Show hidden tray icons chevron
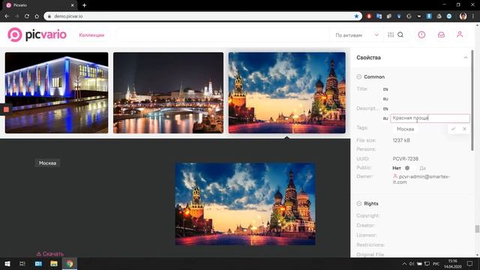This screenshot has width=480, height=270. (x=404, y=263)
